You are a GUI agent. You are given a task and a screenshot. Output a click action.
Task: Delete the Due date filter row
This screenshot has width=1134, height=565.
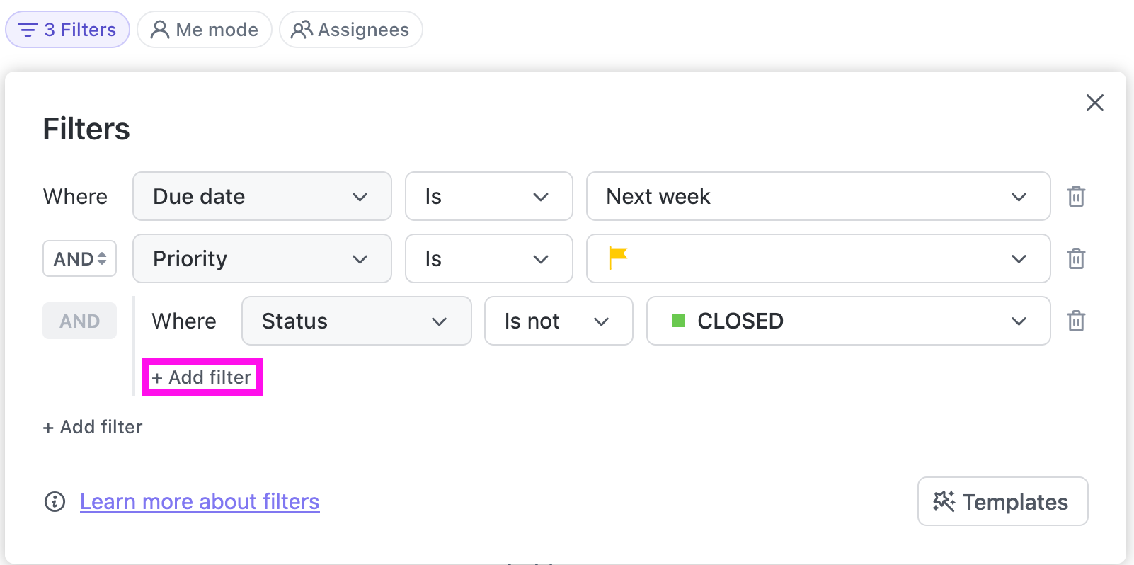[x=1076, y=196]
